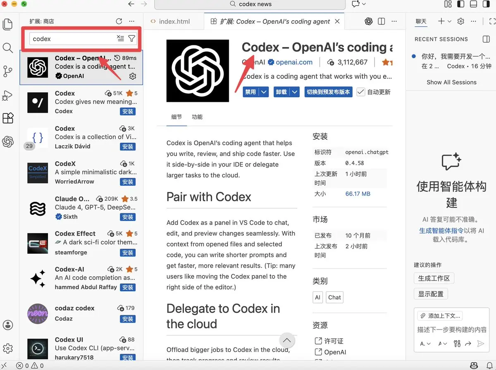Click the 卸载 uninstall button
This screenshot has width=496, height=370.
(x=281, y=92)
